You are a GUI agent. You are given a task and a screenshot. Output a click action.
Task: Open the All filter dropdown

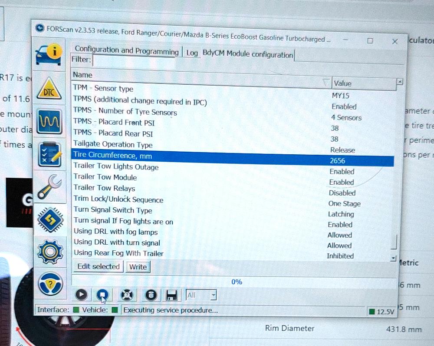(201, 295)
